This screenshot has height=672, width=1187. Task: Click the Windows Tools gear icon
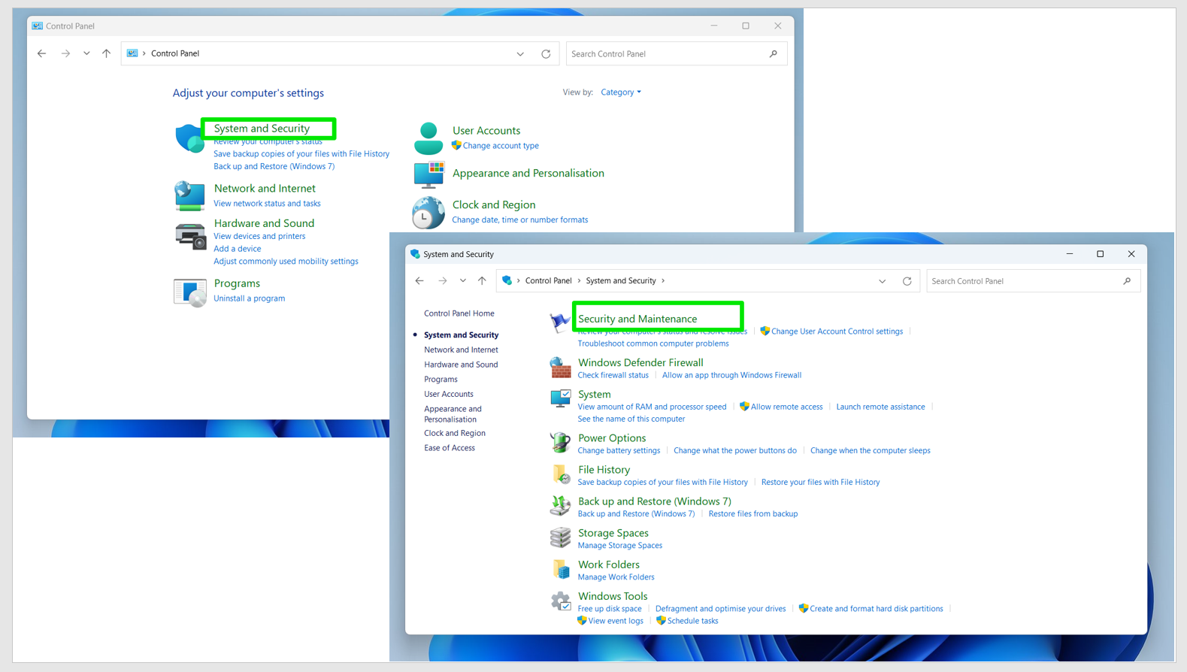(561, 601)
